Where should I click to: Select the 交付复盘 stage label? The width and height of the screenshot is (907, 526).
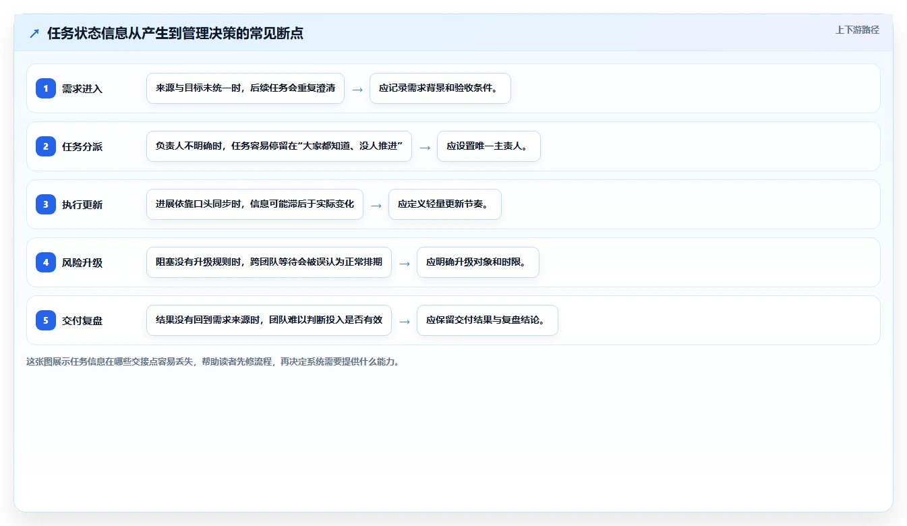pos(82,321)
